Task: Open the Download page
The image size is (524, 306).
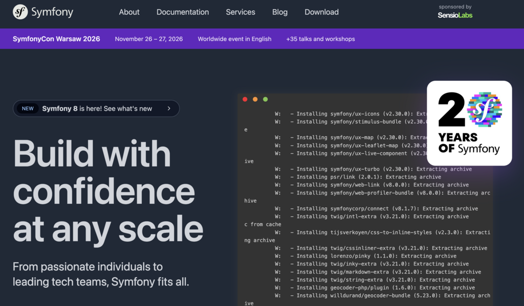Action: pos(321,12)
